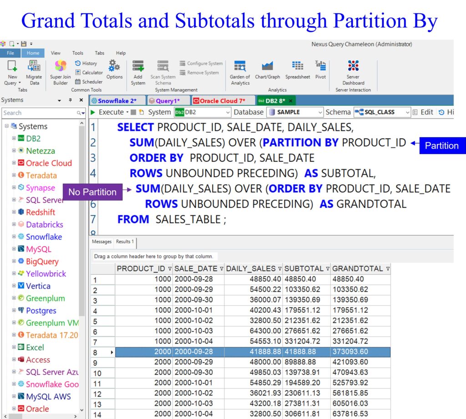Switch to the Messages results tab
The height and width of the screenshot is (419, 466).
pos(101,242)
